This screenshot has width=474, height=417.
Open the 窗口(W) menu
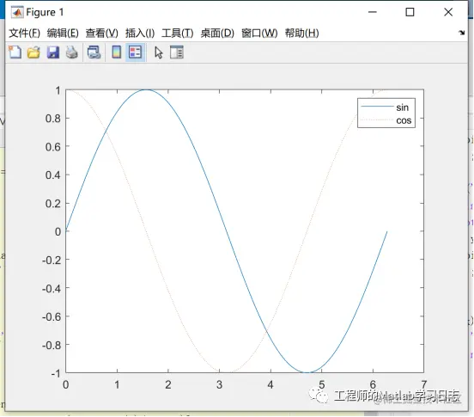[x=259, y=33]
